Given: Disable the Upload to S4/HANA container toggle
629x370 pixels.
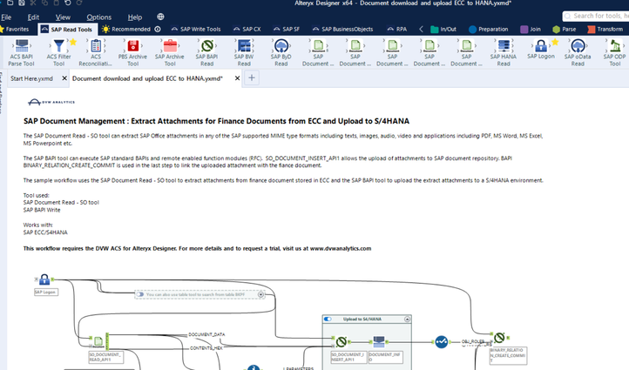Looking at the screenshot, I should pyautogui.click(x=328, y=320).
